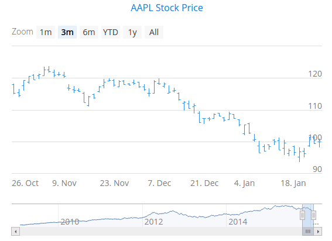Click the 2014 label in navigator
The width and height of the screenshot is (332, 241).
tap(238, 222)
